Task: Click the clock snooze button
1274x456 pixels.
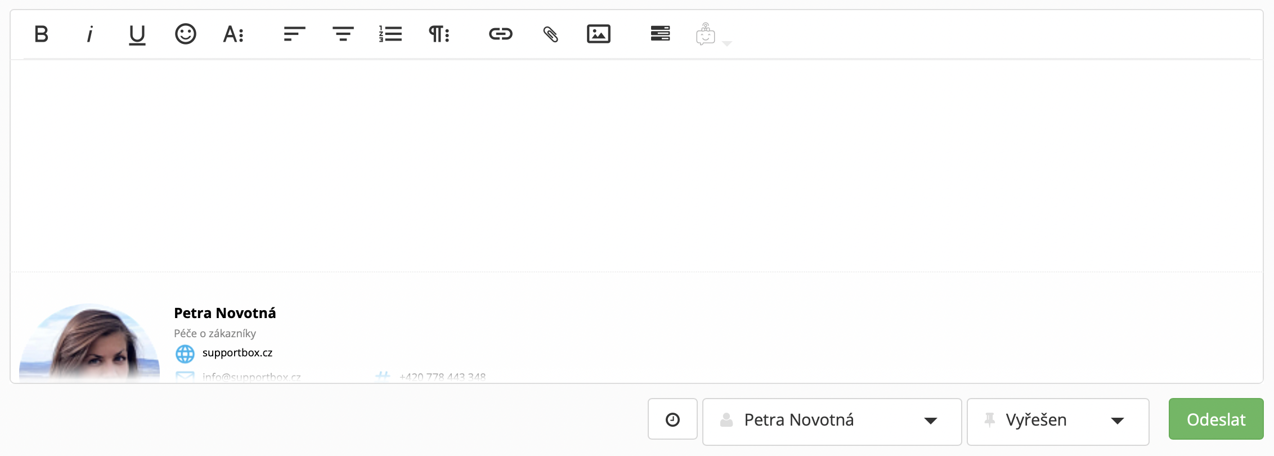Action: click(672, 419)
